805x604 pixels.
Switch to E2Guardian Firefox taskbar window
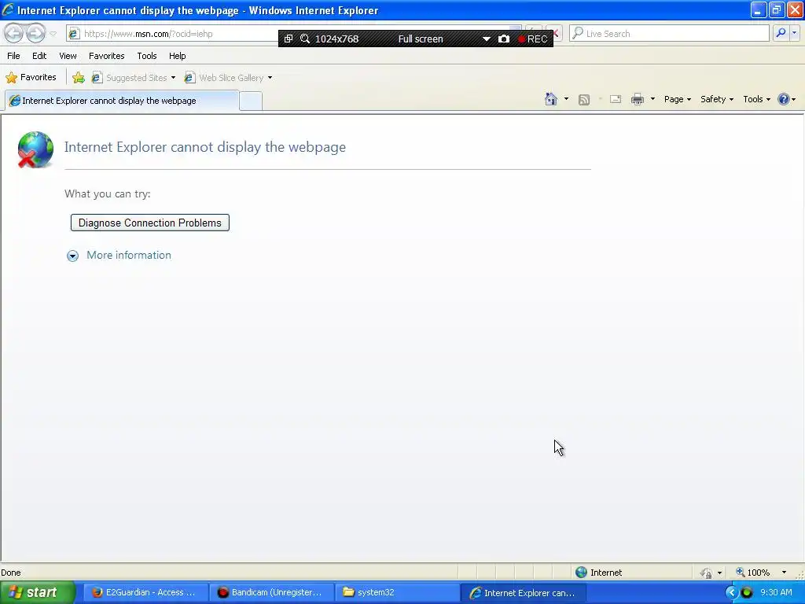[x=145, y=593]
